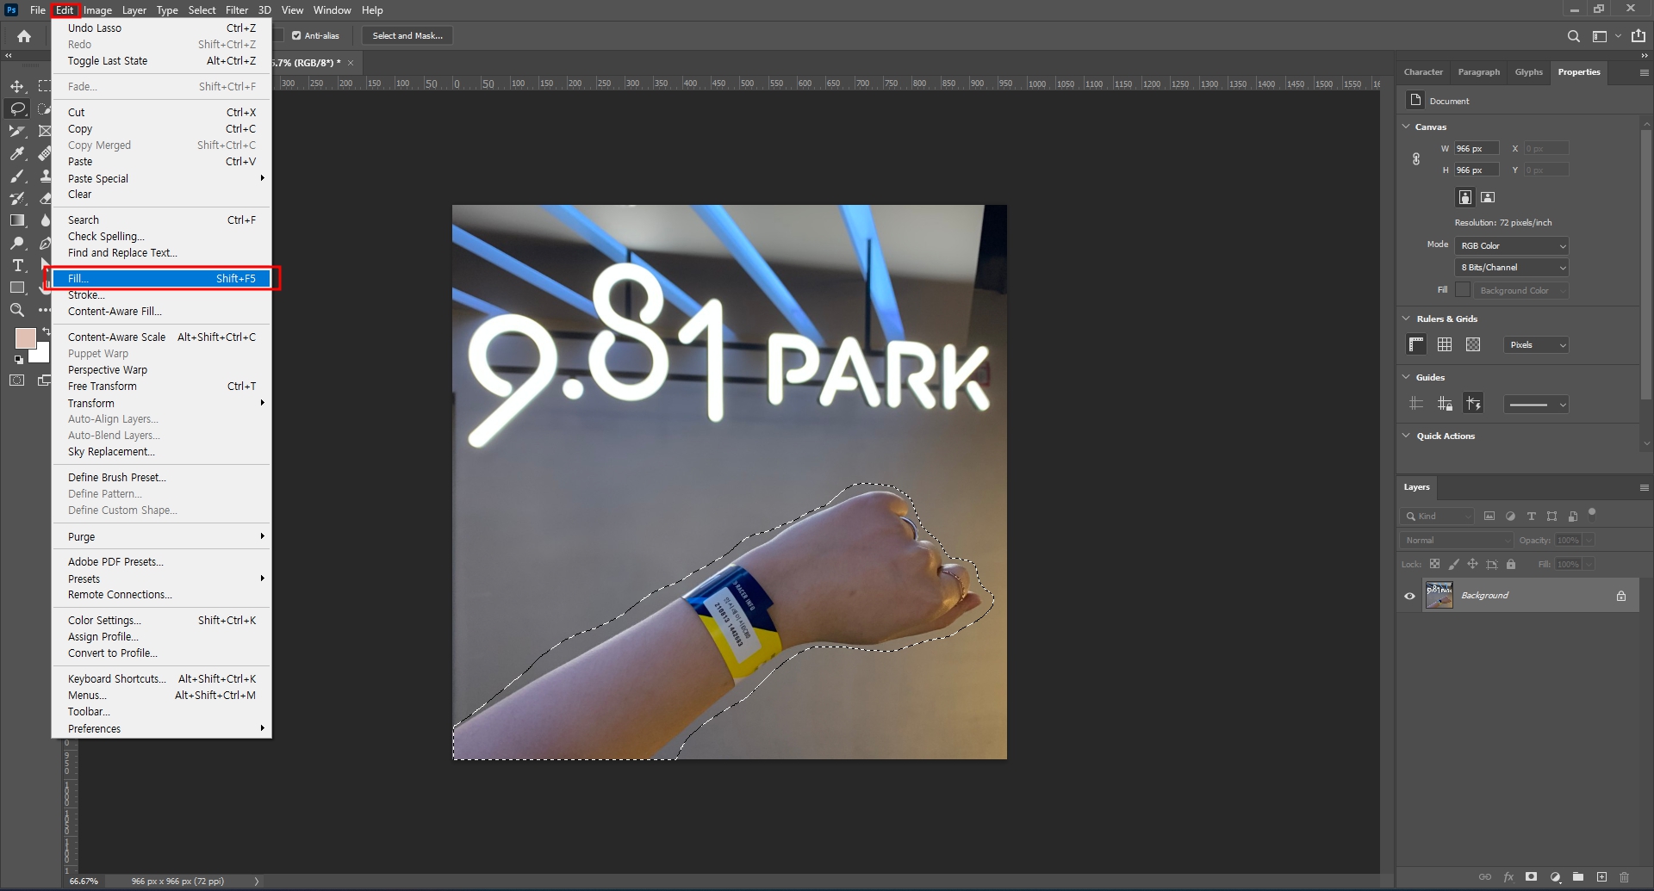Toggle layer filtering switch in Layers panel

tap(1592, 514)
